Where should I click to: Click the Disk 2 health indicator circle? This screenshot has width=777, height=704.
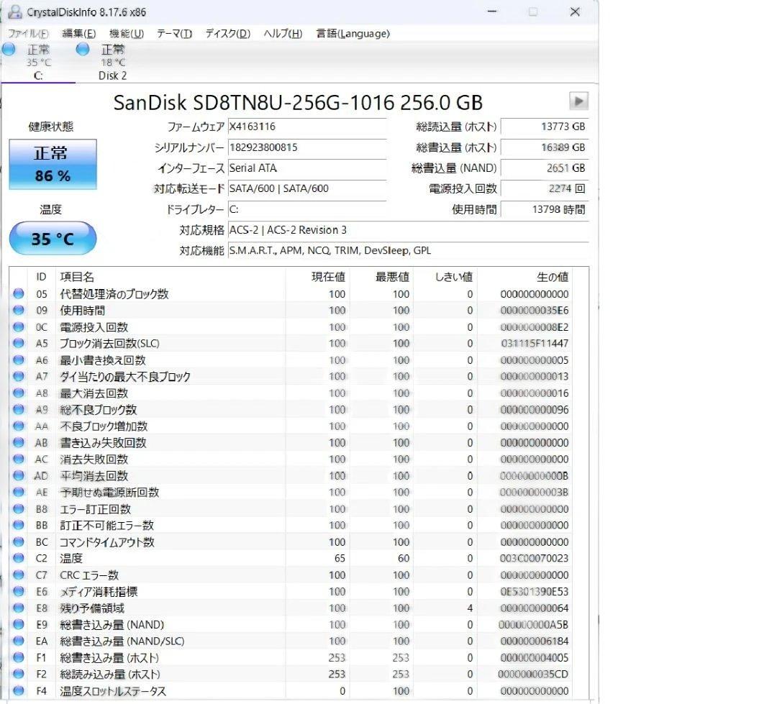[x=83, y=50]
